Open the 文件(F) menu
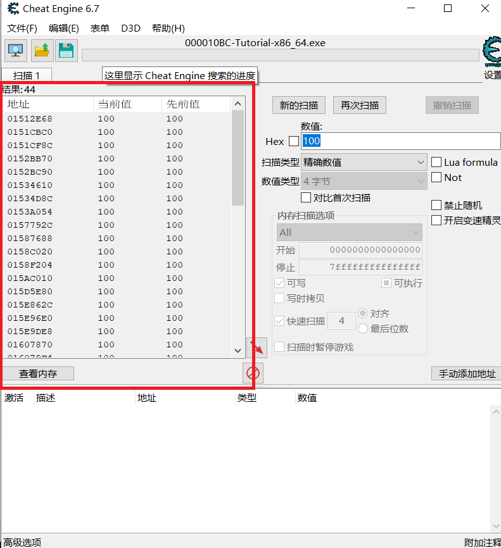The image size is (501, 548). [x=22, y=28]
